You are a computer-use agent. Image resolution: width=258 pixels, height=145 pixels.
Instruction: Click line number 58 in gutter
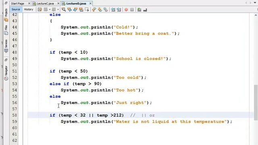click(x=15, y=115)
